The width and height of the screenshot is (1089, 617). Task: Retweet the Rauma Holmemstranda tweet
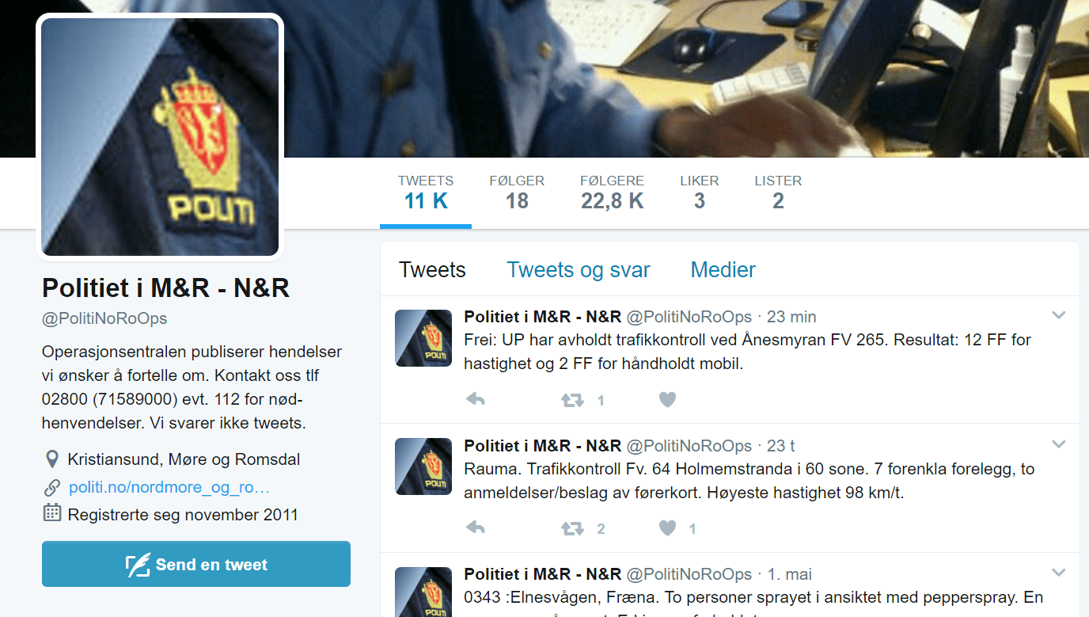coord(572,528)
